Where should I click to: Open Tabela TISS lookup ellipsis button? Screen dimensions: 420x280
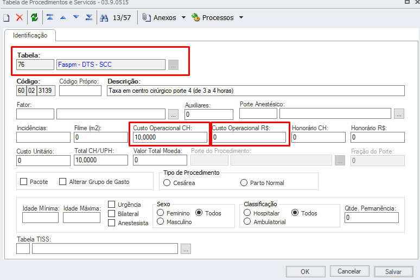186,249
